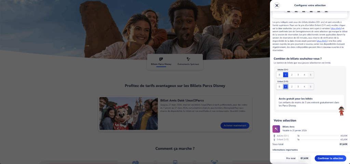The image size is (350, 164).
Task: Click the Jack-Jack baby character icon
Action: tap(341, 111)
